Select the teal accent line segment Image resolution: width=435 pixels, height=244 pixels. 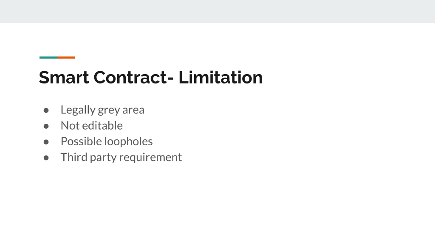(x=48, y=58)
